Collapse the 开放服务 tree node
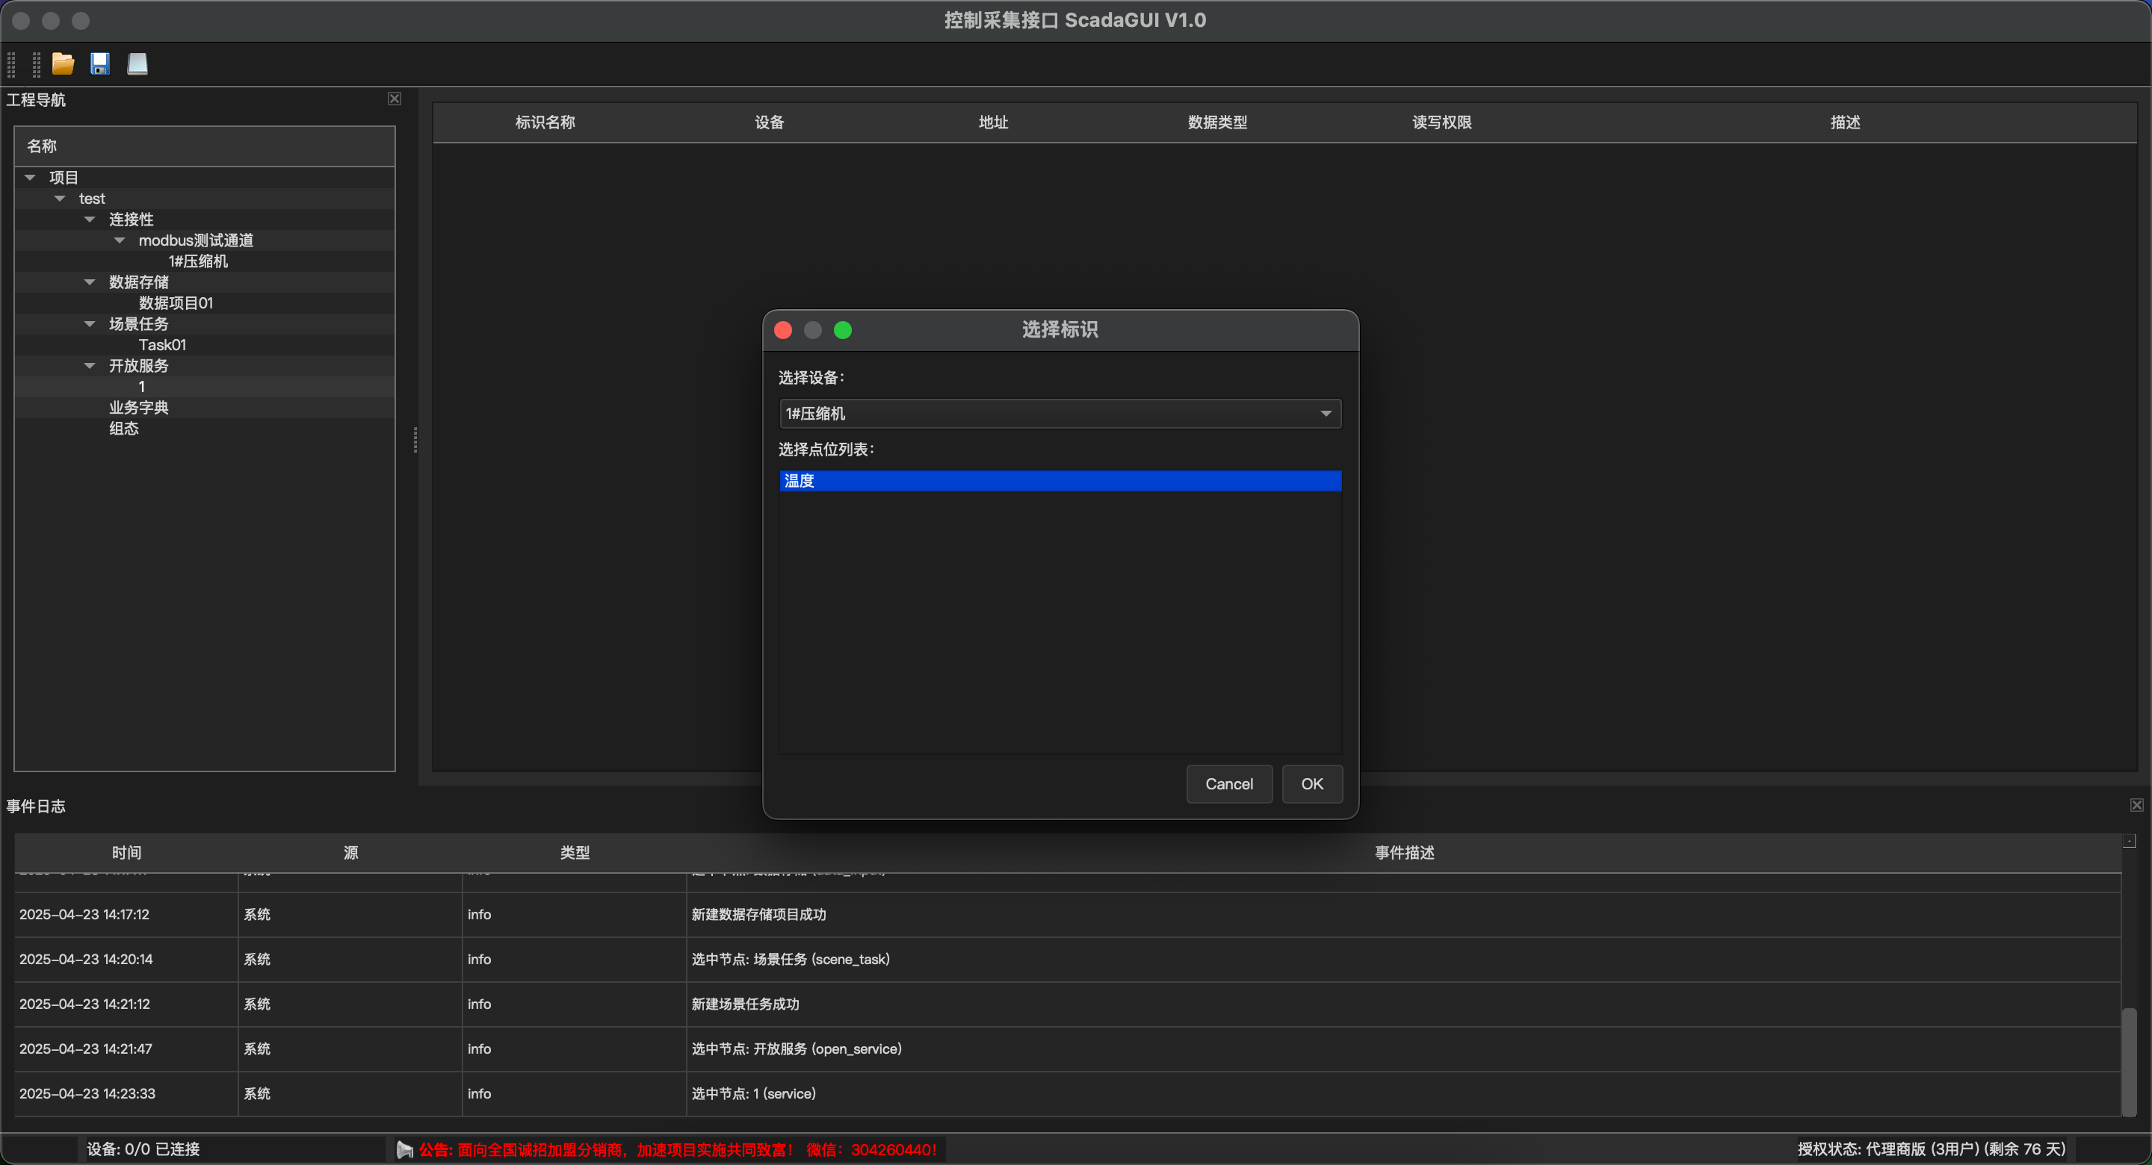This screenshot has width=2152, height=1165. coord(90,366)
